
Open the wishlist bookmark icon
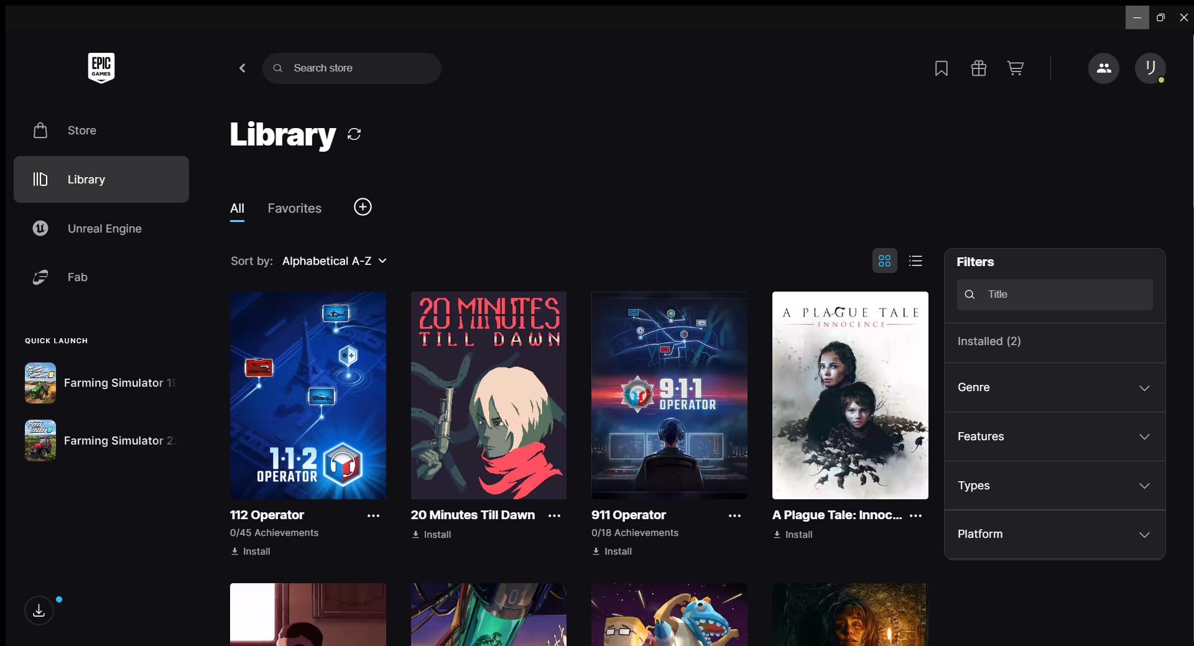point(942,68)
